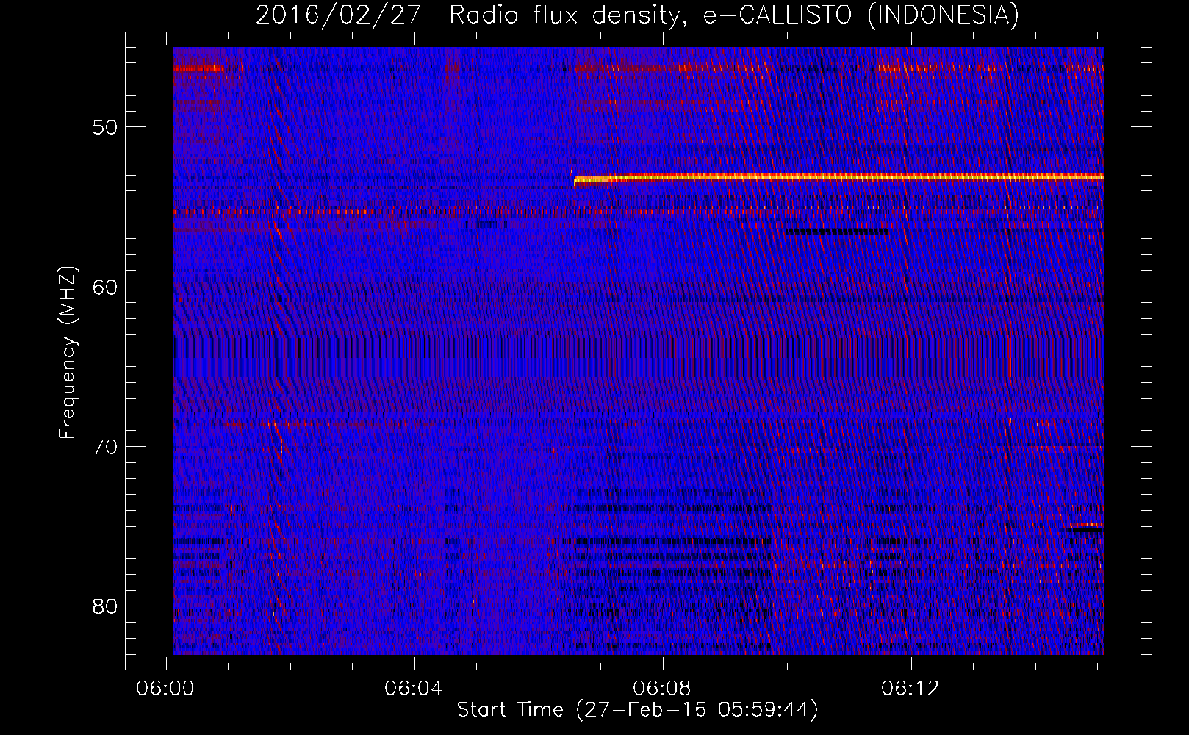
Task: Click the '60' frequency tick label
Action: click(105, 287)
